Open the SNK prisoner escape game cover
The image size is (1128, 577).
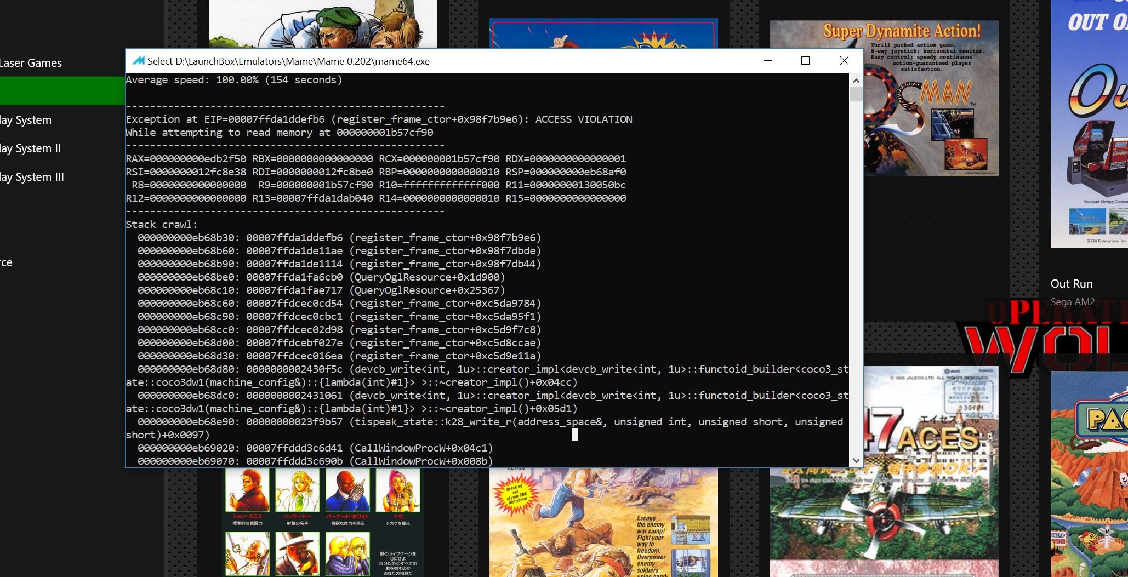coord(603,522)
